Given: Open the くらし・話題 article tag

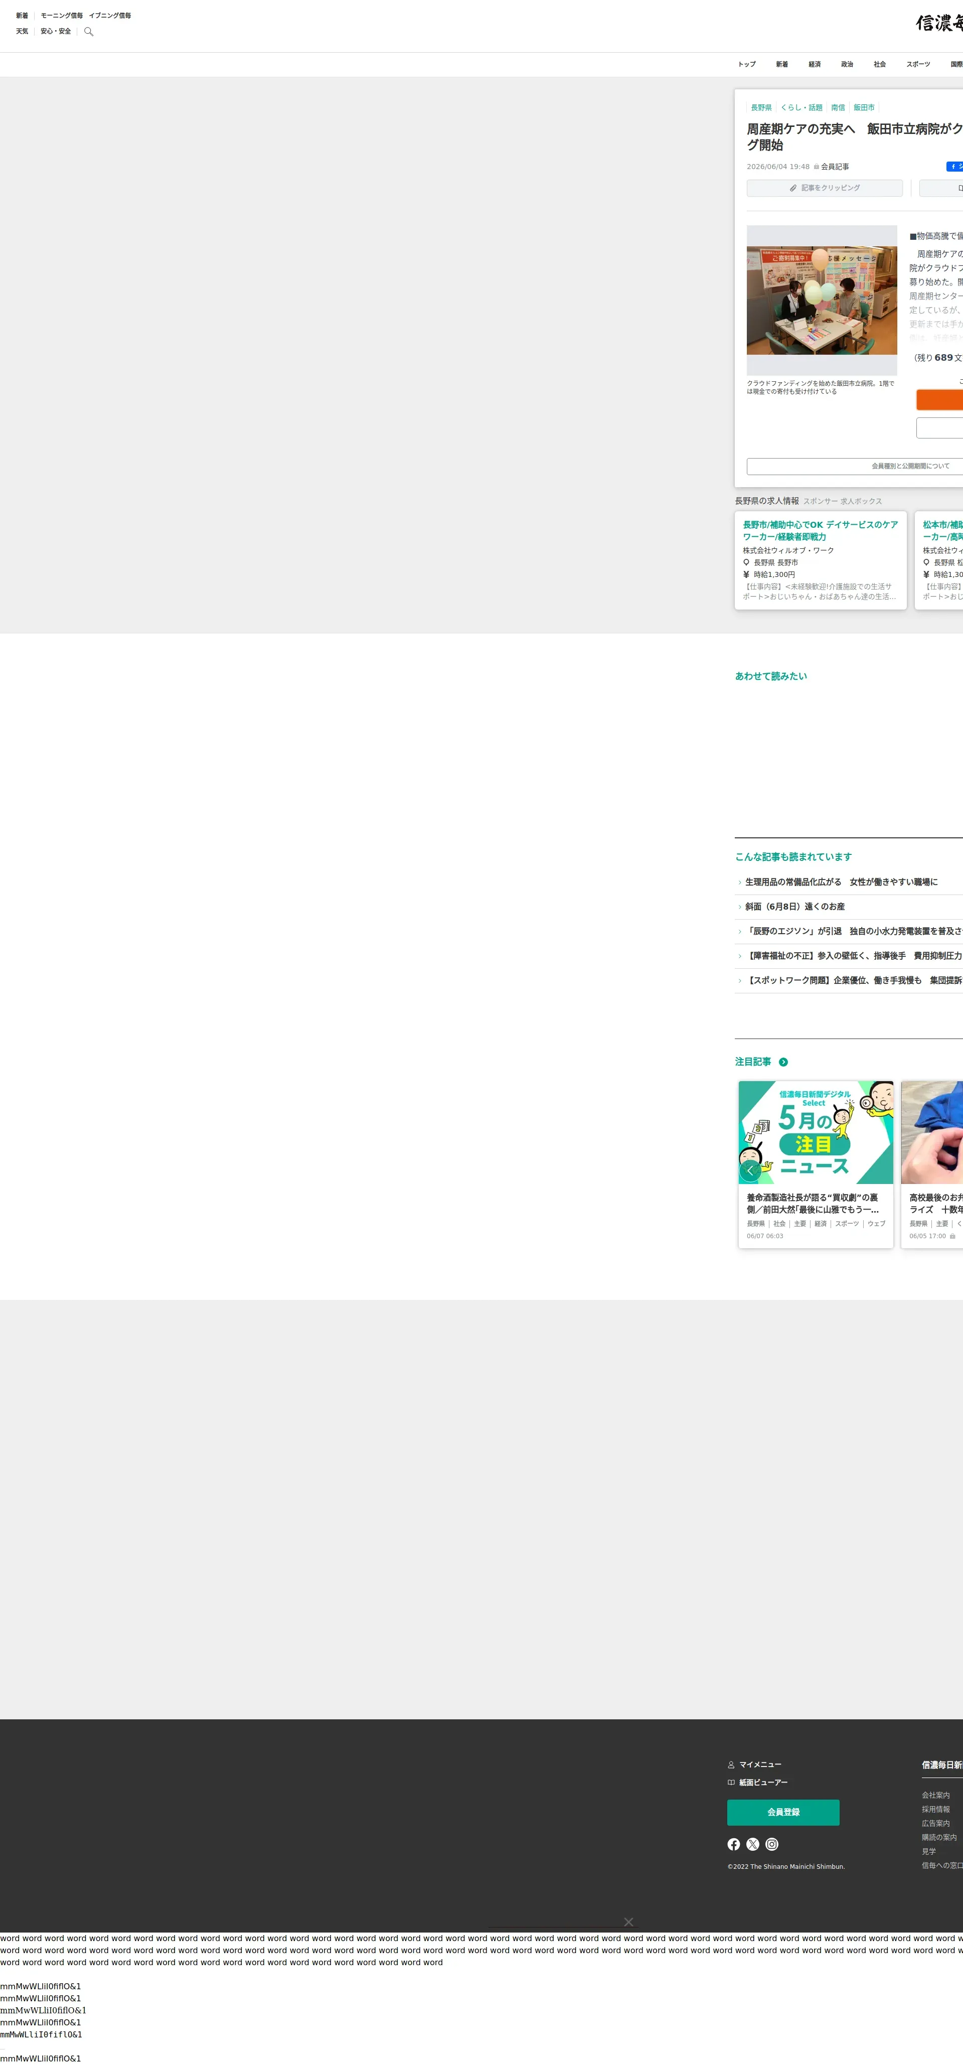Looking at the screenshot, I should click(x=802, y=107).
